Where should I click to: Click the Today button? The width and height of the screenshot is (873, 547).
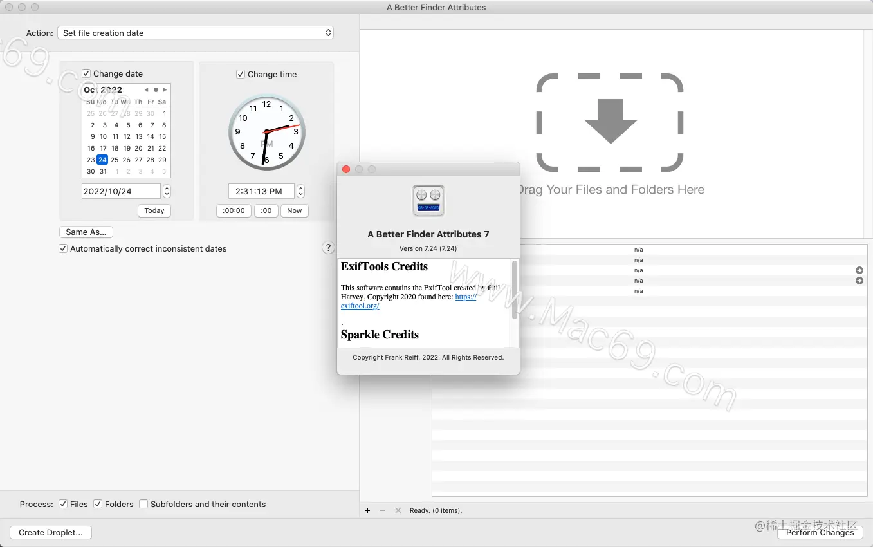[154, 210]
